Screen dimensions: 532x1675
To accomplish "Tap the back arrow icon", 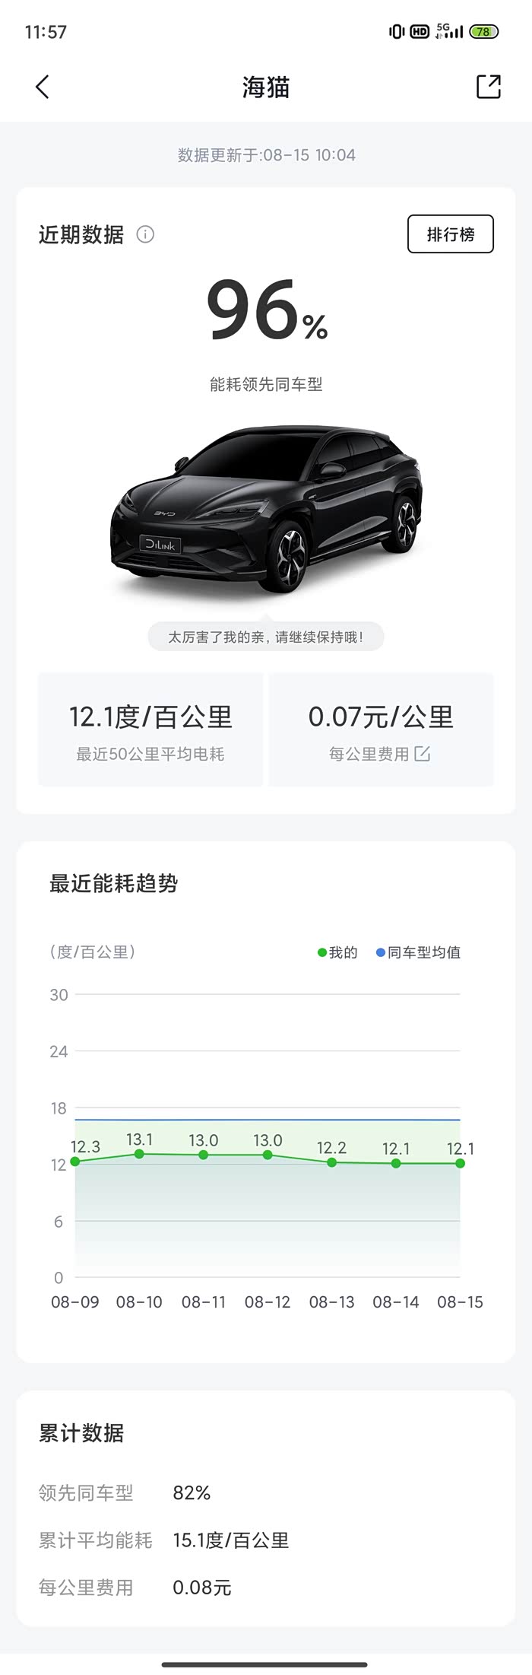I will [43, 87].
